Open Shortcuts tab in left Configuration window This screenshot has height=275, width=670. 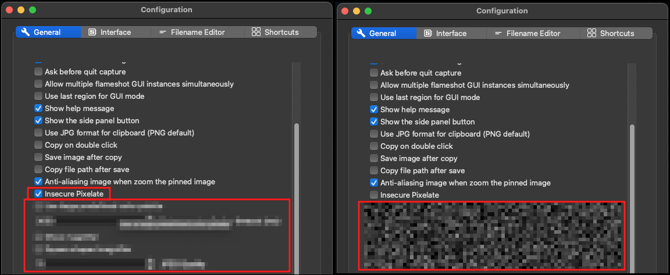[x=280, y=32]
